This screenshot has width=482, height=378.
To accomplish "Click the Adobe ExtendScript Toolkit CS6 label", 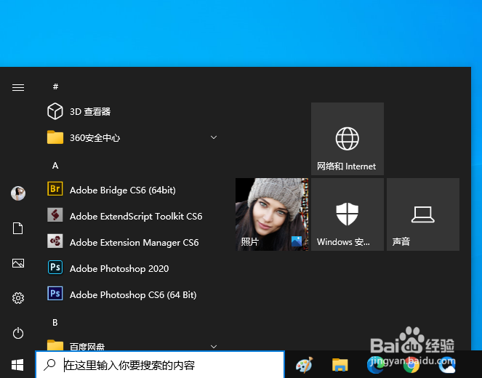I will (136, 217).
